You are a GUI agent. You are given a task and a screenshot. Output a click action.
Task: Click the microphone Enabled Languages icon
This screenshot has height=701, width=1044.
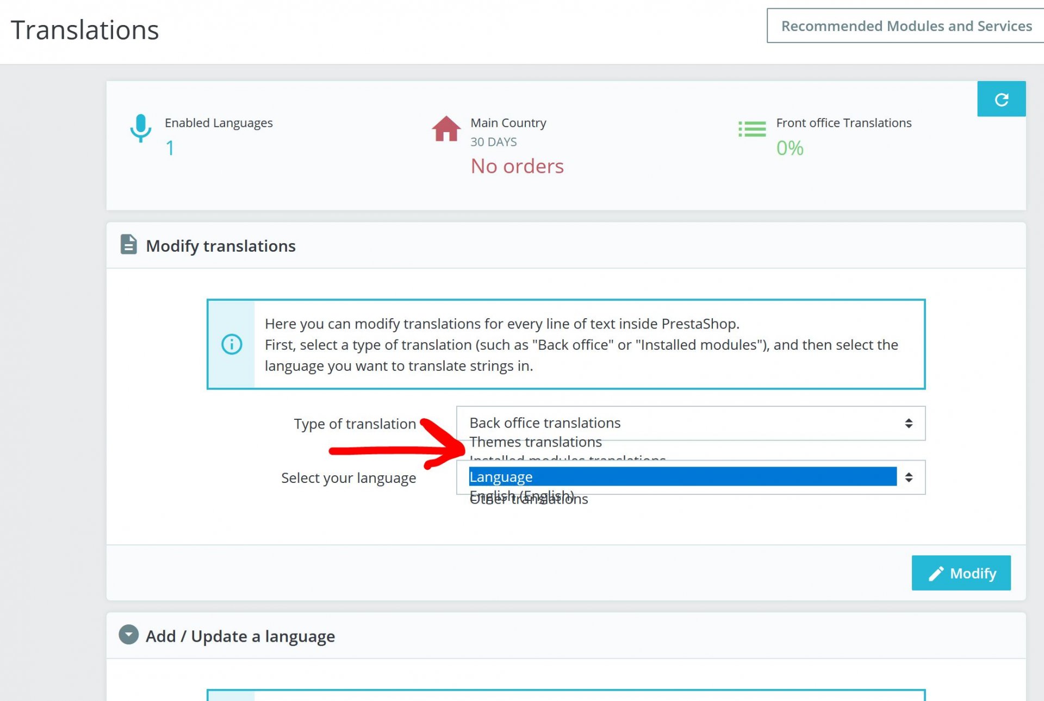click(x=140, y=128)
